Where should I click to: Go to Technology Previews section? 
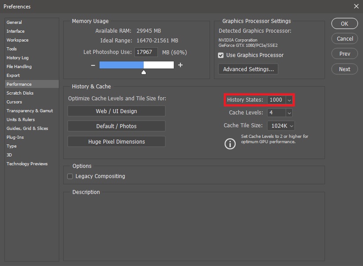pyautogui.click(x=27, y=164)
